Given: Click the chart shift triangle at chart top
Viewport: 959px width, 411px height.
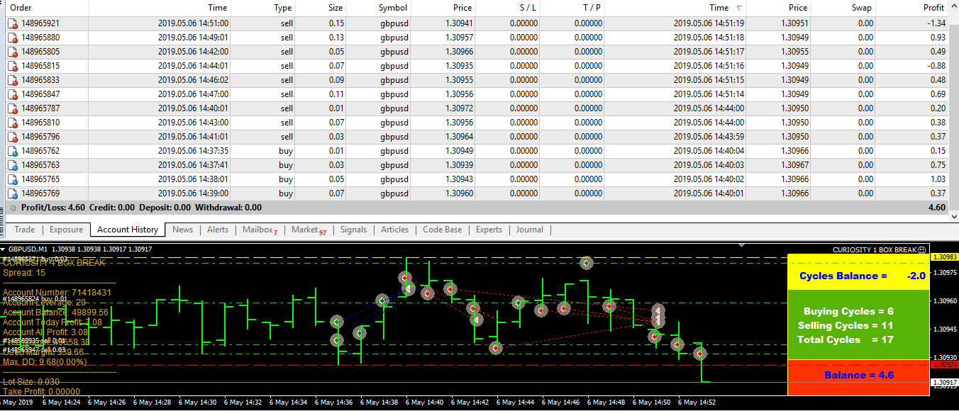Looking at the screenshot, I should (x=741, y=245).
